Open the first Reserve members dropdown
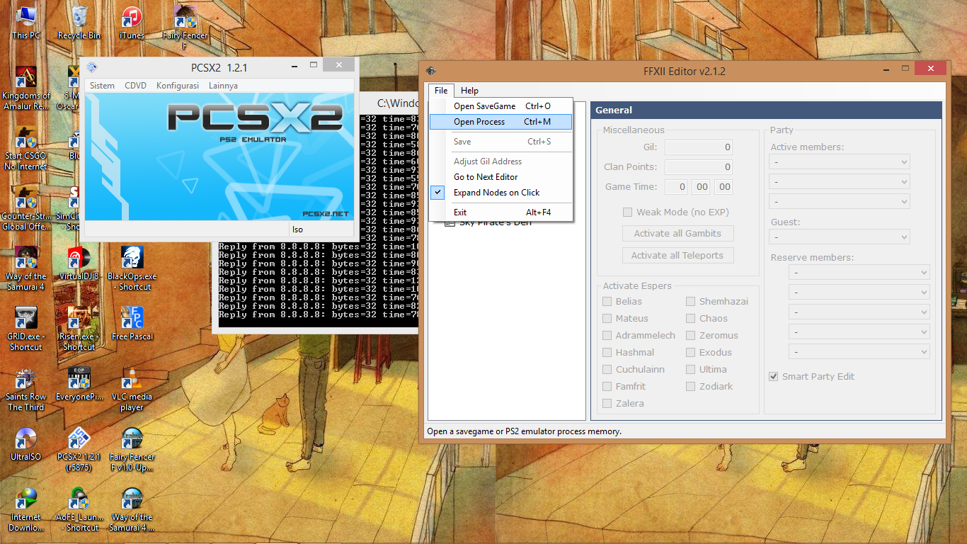Screen dimensions: 967x544 coord(859,273)
